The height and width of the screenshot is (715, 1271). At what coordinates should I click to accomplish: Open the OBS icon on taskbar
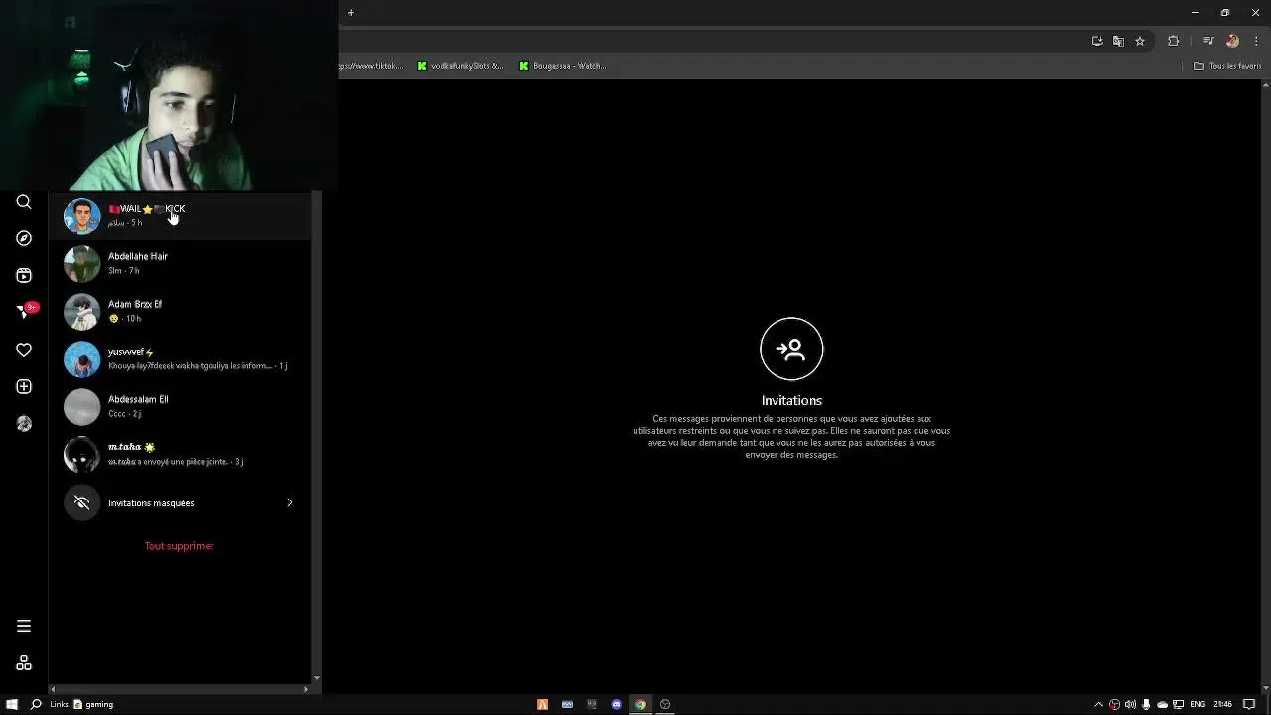click(x=665, y=704)
